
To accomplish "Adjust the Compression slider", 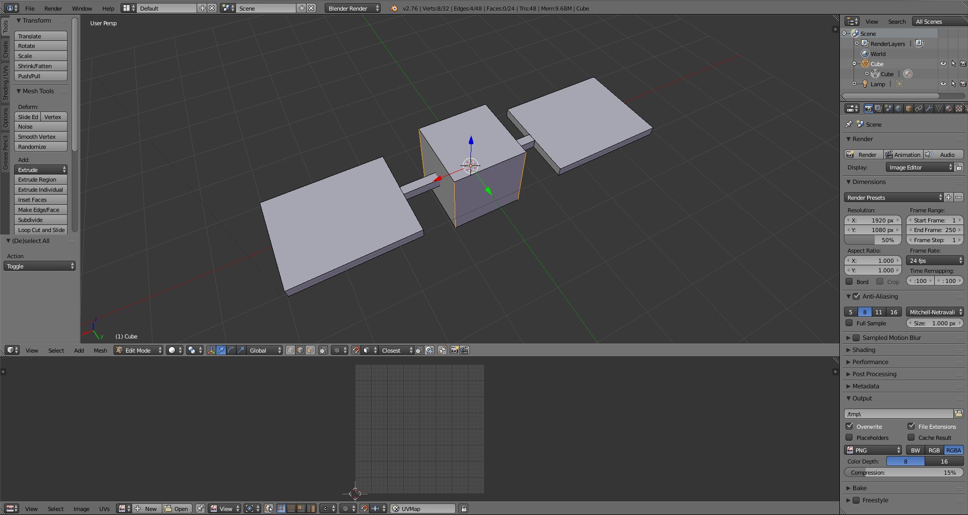I will click(x=904, y=472).
